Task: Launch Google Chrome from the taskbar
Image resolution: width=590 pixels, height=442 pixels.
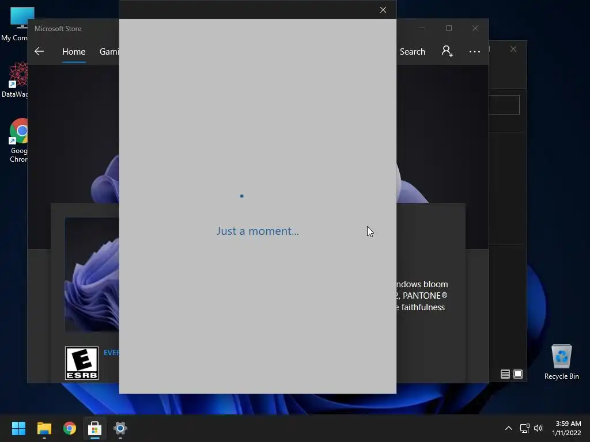Action: 70,428
